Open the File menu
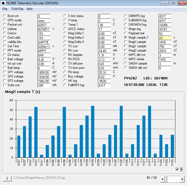Image resolution: width=187 pixels, height=185 pixels. click(5, 9)
